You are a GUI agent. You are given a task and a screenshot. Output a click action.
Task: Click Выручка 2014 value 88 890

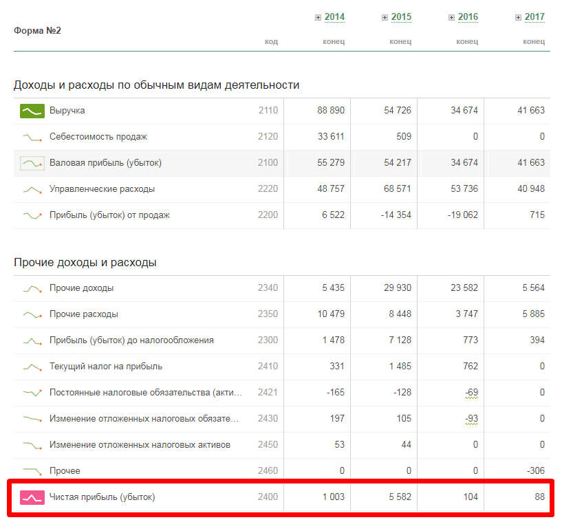click(x=330, y=110)
